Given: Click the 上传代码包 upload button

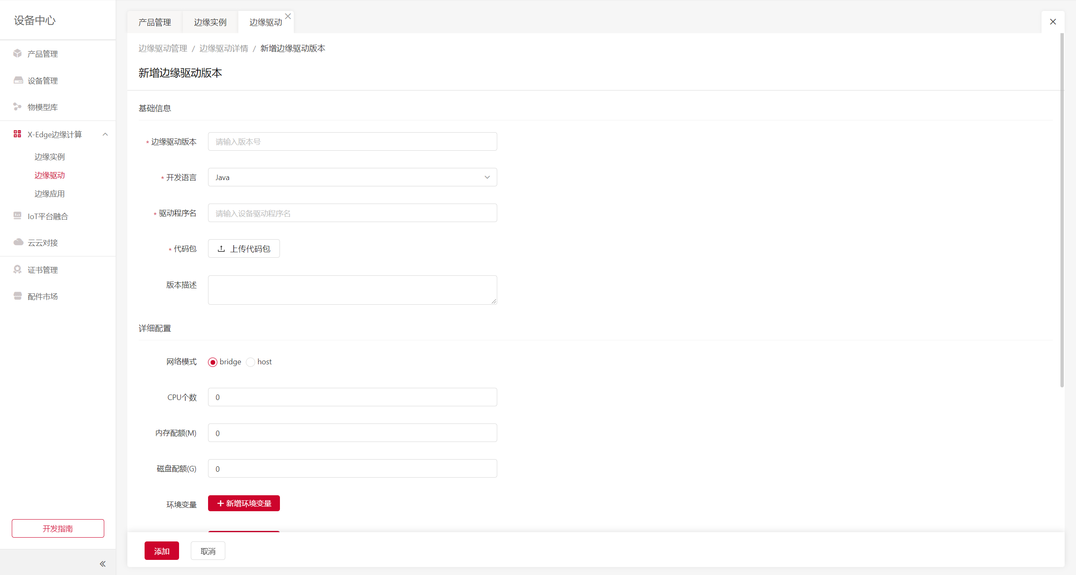Looking at the screenshot, I should click(x=244, y=248).
